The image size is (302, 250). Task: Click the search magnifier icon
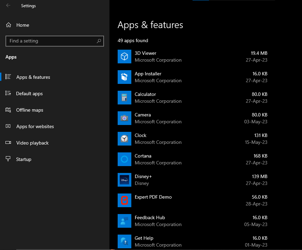(99, 41)
